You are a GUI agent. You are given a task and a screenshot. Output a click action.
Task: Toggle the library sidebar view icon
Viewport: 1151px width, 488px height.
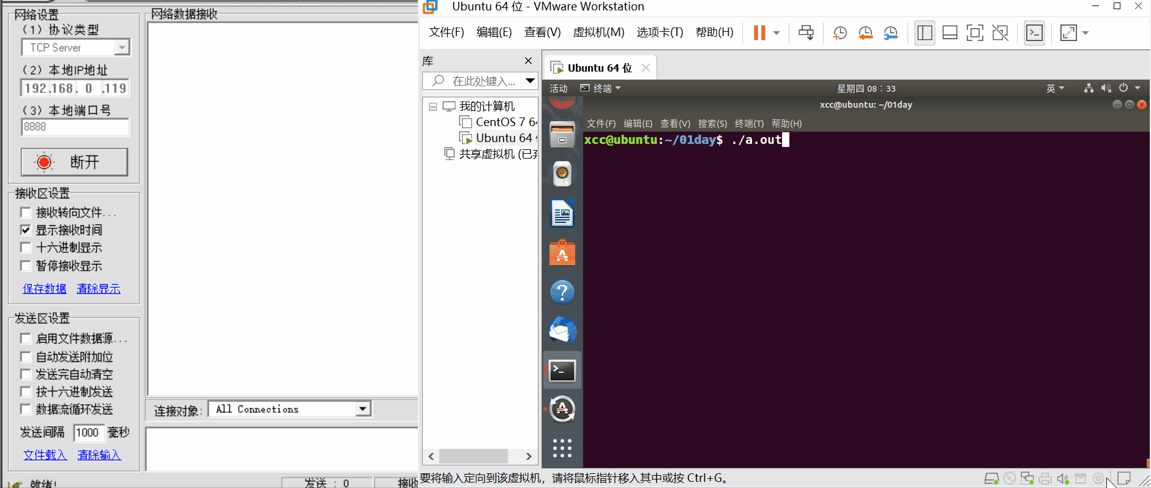pos(925,33)
